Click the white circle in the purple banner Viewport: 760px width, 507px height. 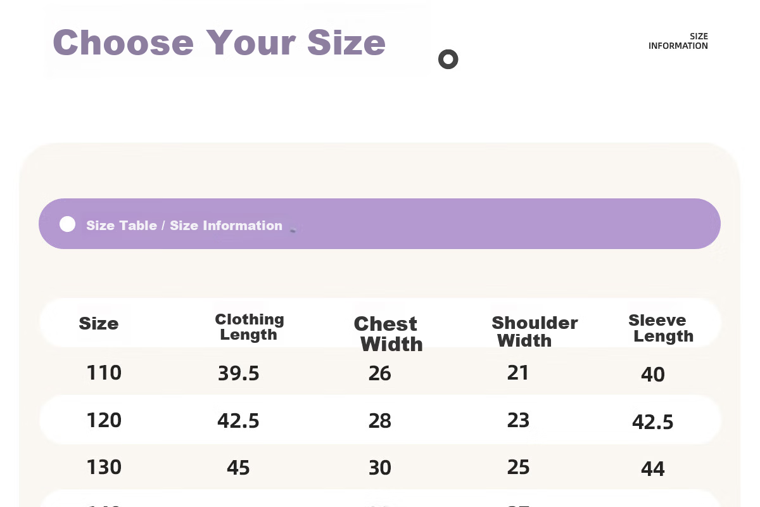click(67, 224)
